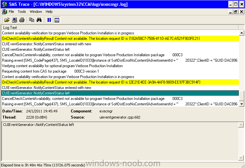Select the white 'NotifyContentStatus left' row
Viewport: 246px width, 168px height.
pos(120,49)
